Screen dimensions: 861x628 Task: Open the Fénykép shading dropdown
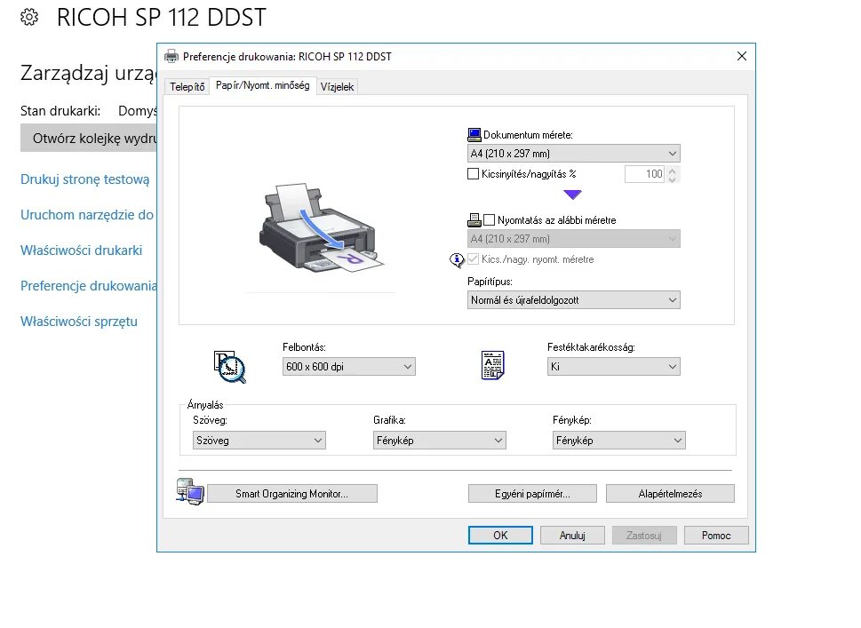tap(618, 441)
